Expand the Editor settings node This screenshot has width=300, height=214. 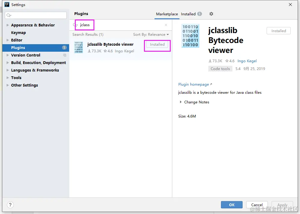click(x=8, y=40)
